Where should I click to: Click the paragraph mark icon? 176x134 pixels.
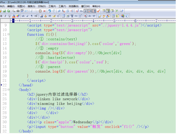click(x=32, y=16)
